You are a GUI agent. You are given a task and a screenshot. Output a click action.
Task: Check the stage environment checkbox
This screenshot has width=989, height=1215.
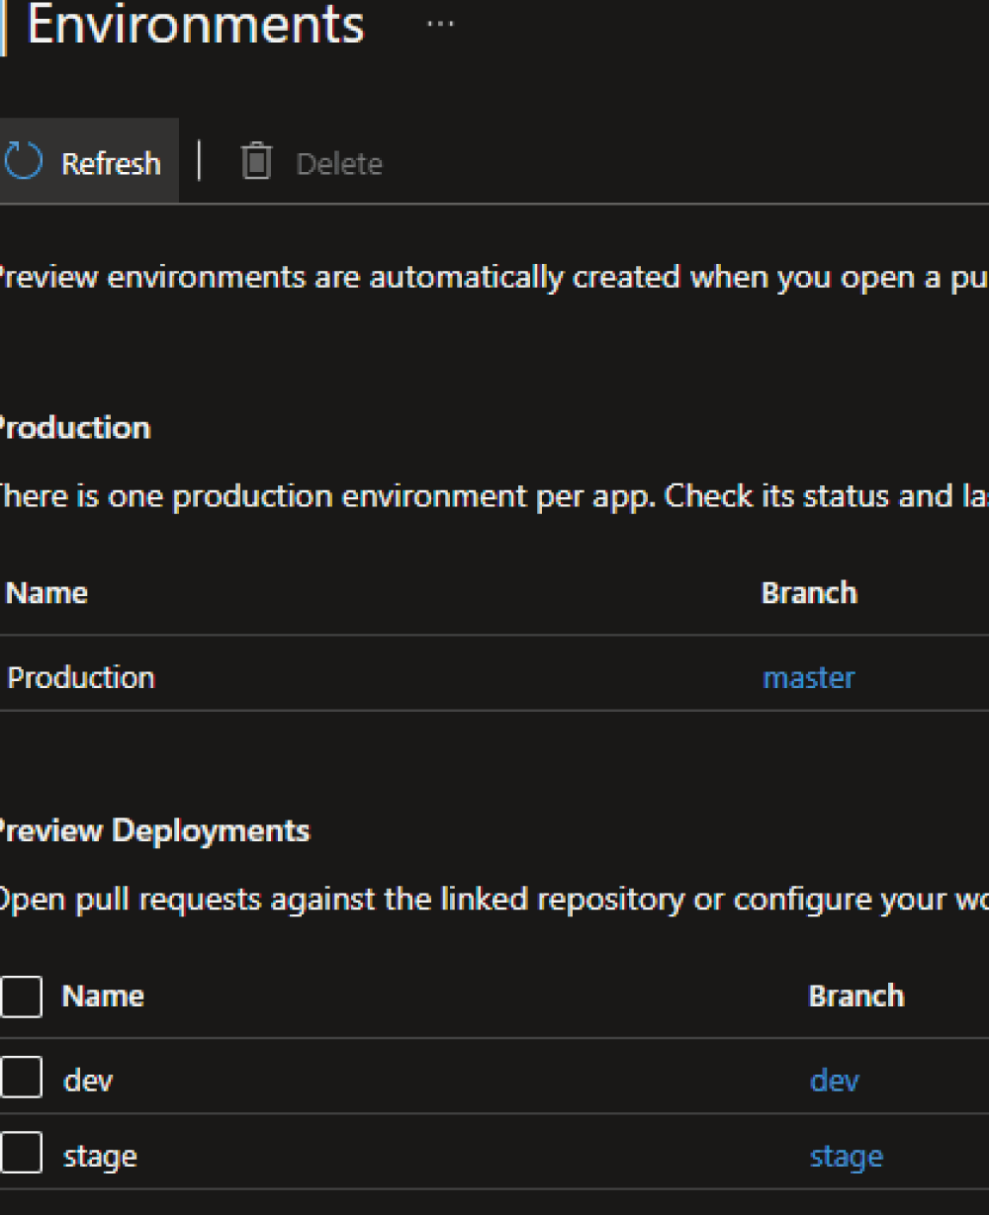(x=21, y=1154)
